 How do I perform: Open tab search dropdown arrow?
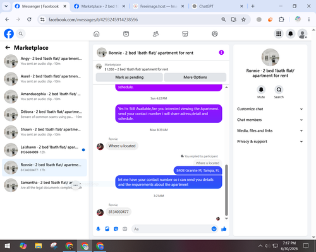(x=6, y=6)
